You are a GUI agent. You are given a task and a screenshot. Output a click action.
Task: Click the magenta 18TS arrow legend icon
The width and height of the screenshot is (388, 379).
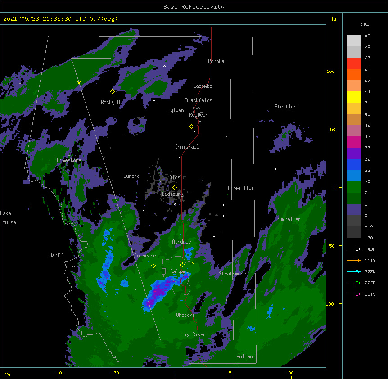(354, 294)
